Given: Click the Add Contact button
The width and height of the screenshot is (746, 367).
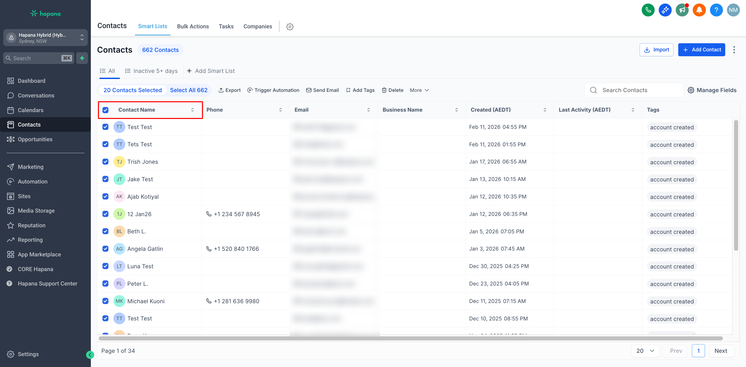Looking at the screenshot, I should point(701,50).
